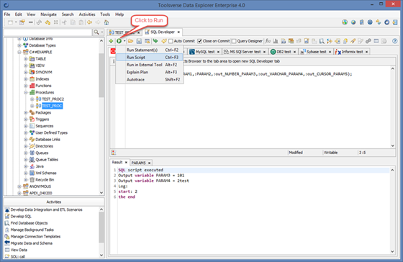Click the new document icon in main toolbar
Screen dimensions: 403x262
click(10, 22)
